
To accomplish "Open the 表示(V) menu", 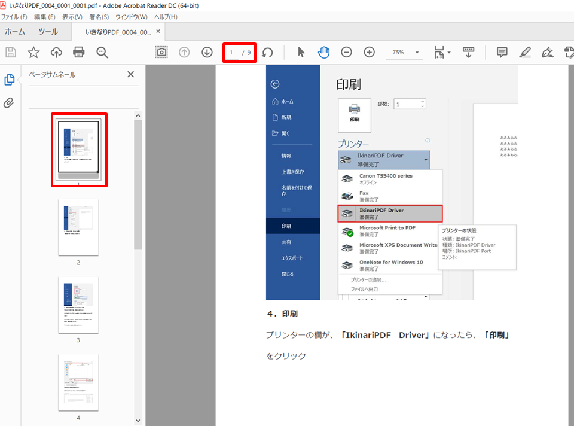I will click(x=72, y=17).
